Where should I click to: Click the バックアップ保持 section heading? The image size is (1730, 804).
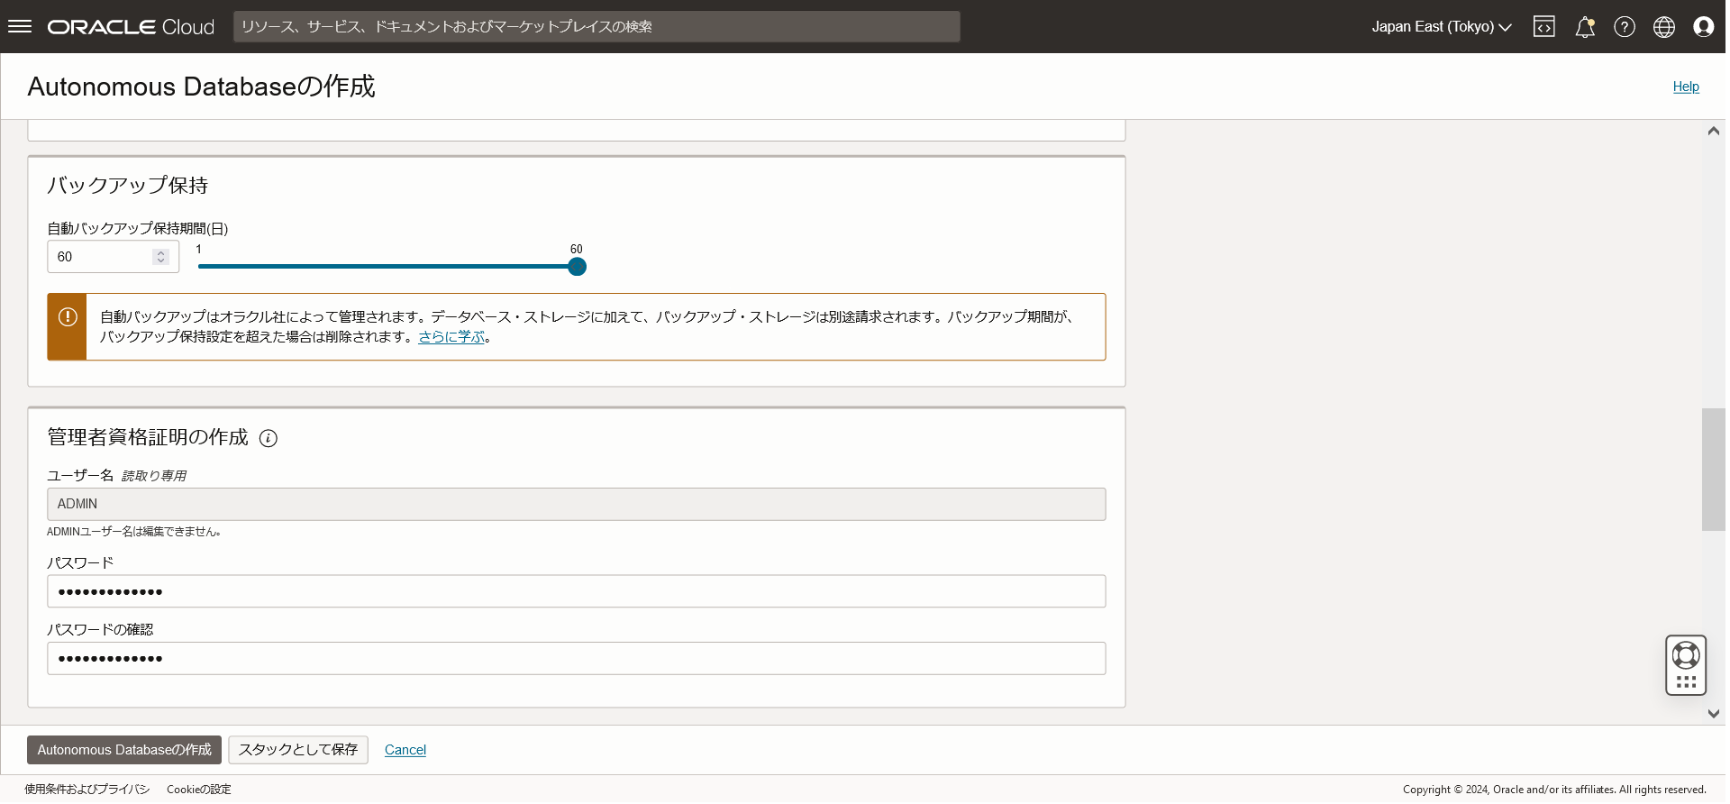128,186
